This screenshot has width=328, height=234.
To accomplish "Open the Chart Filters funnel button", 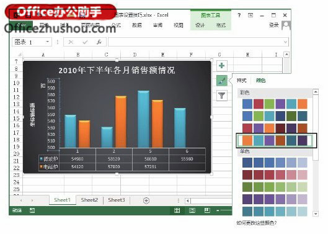I will tap(222, 96).
